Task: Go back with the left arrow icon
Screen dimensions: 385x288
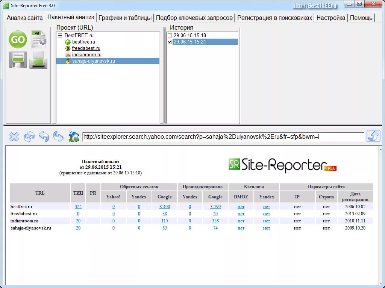Action: coord(44,136)
